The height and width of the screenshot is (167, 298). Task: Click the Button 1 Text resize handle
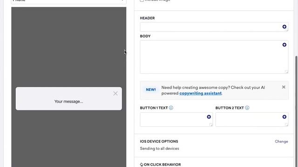coord(211,125)
